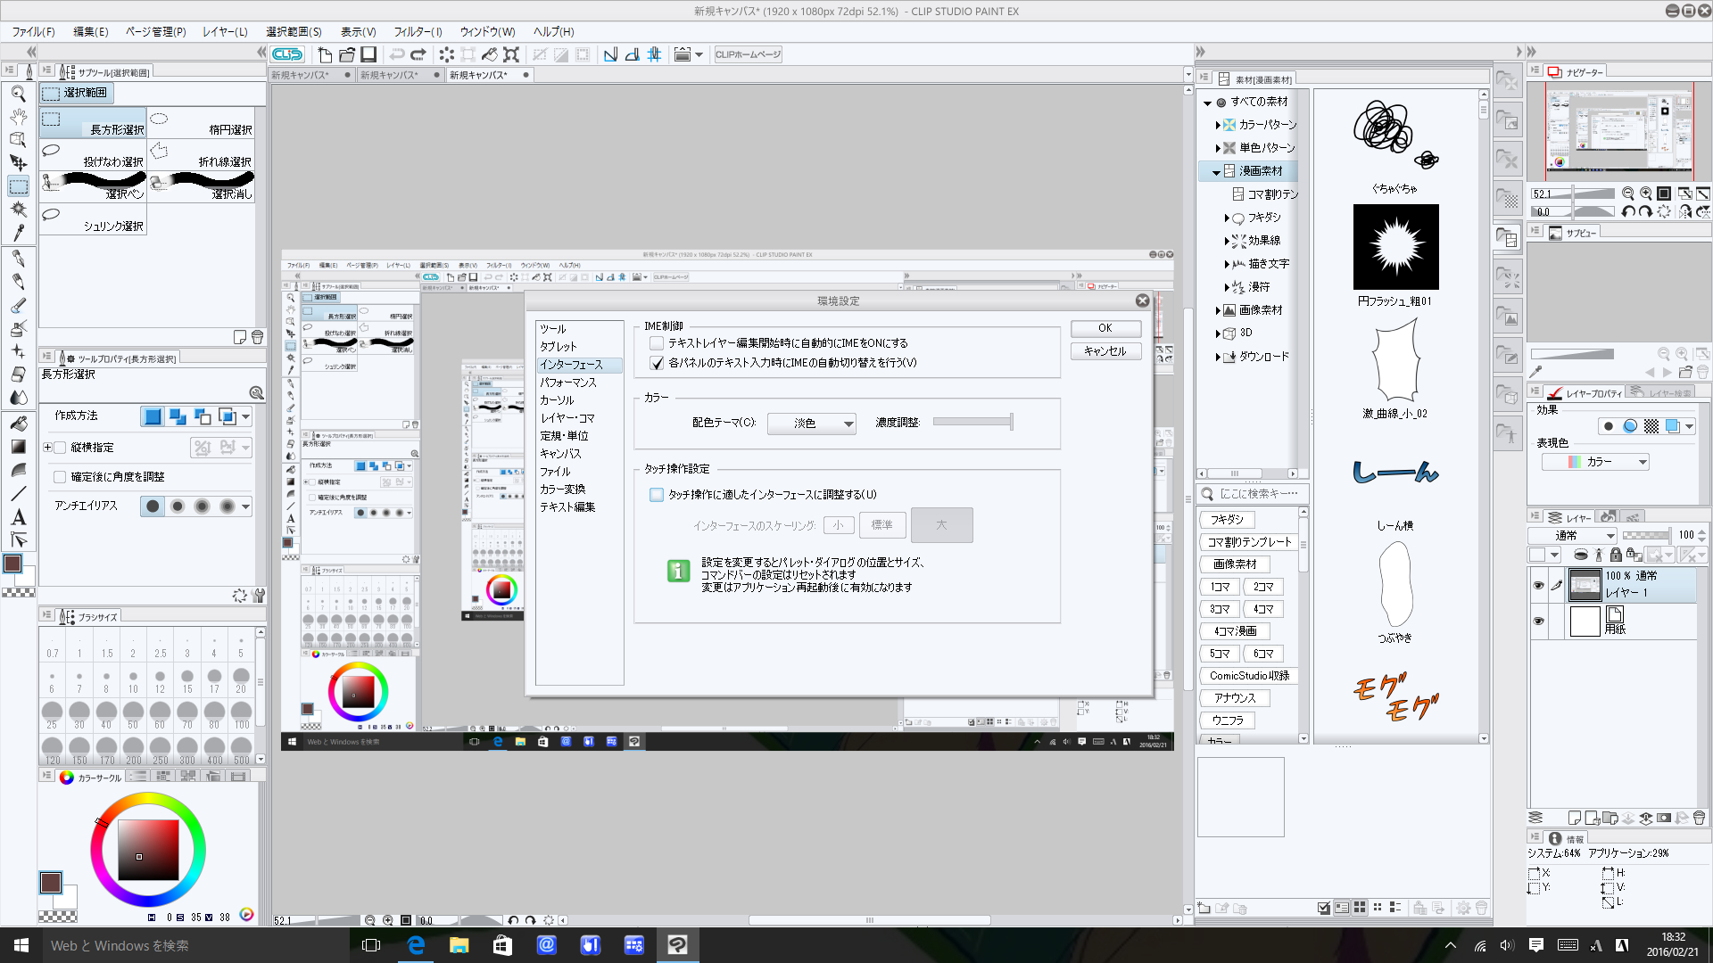Select the Fill bucket tool
Screen dimensions: 1713x963
pos(18,424)
